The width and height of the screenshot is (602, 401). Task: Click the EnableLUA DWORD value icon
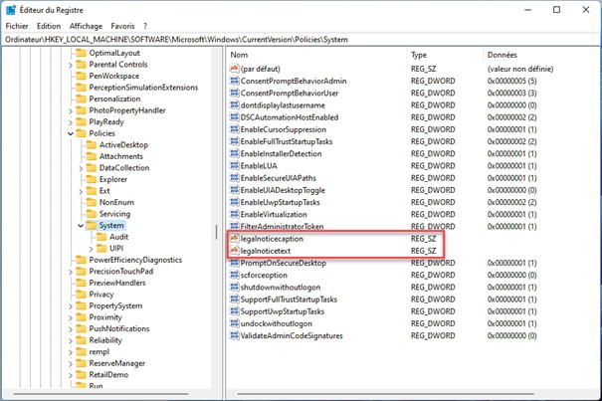(234, 165)
